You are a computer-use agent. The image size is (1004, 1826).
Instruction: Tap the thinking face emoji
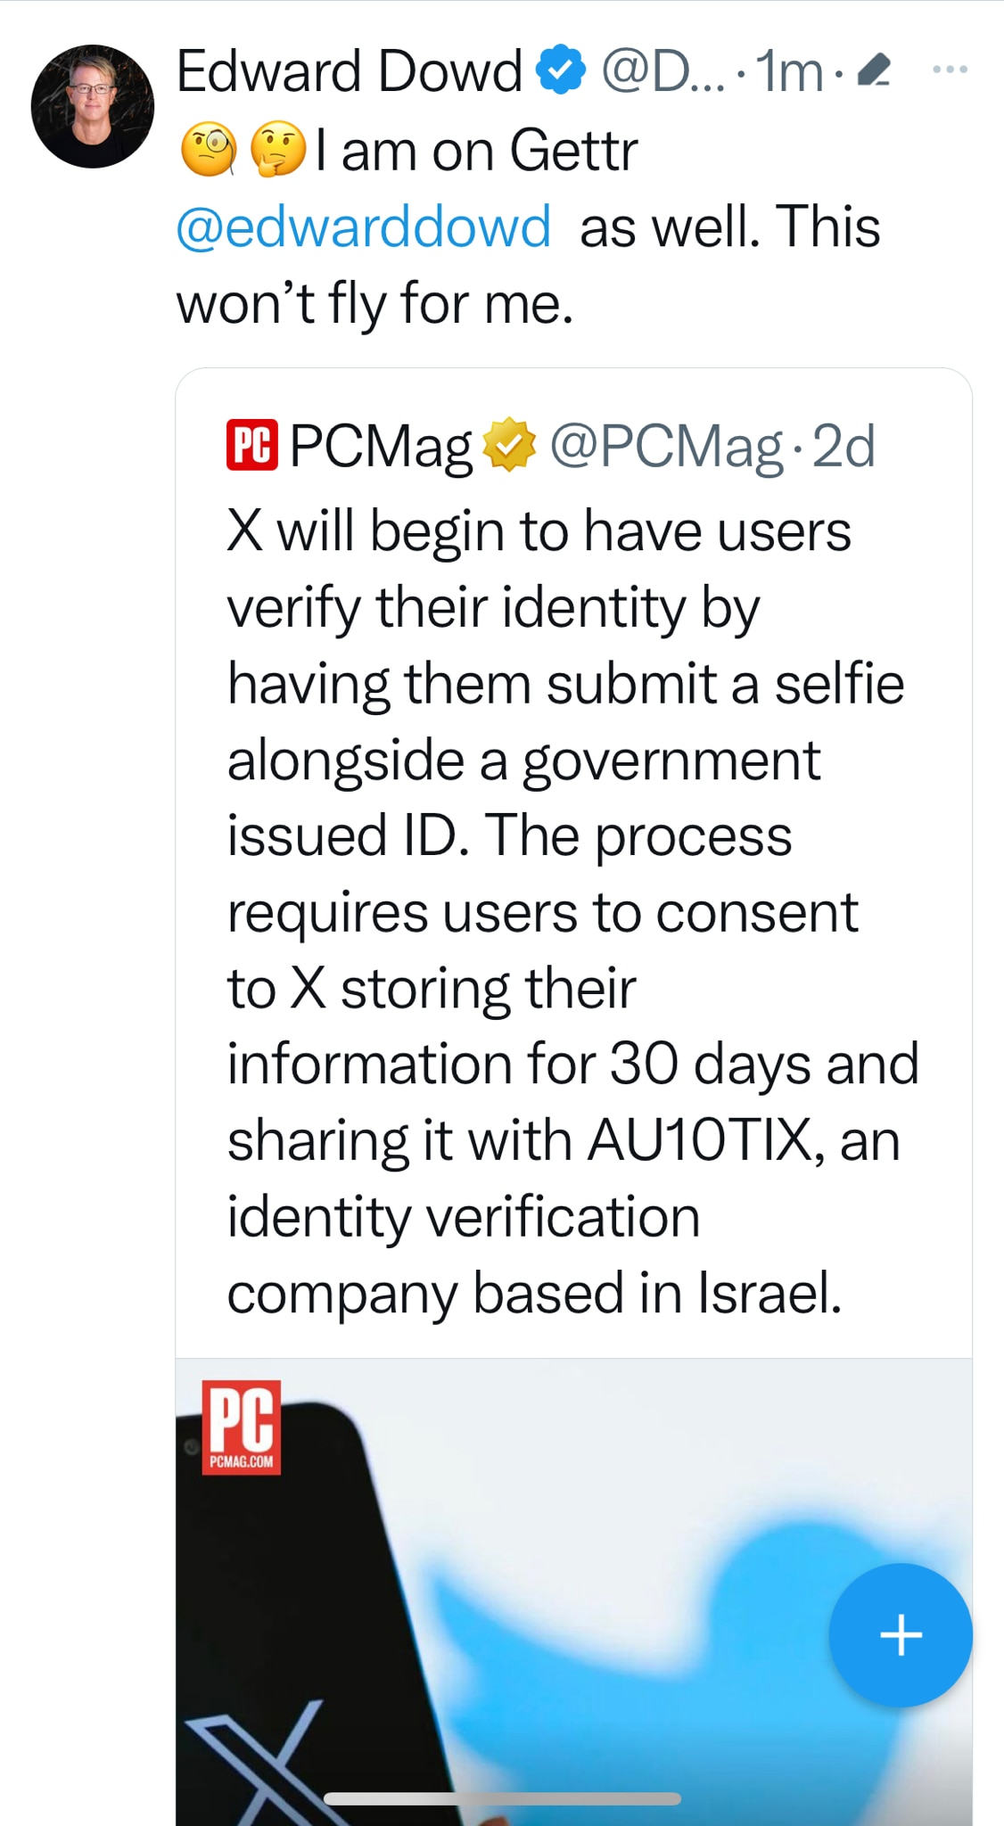coord(278,150)
